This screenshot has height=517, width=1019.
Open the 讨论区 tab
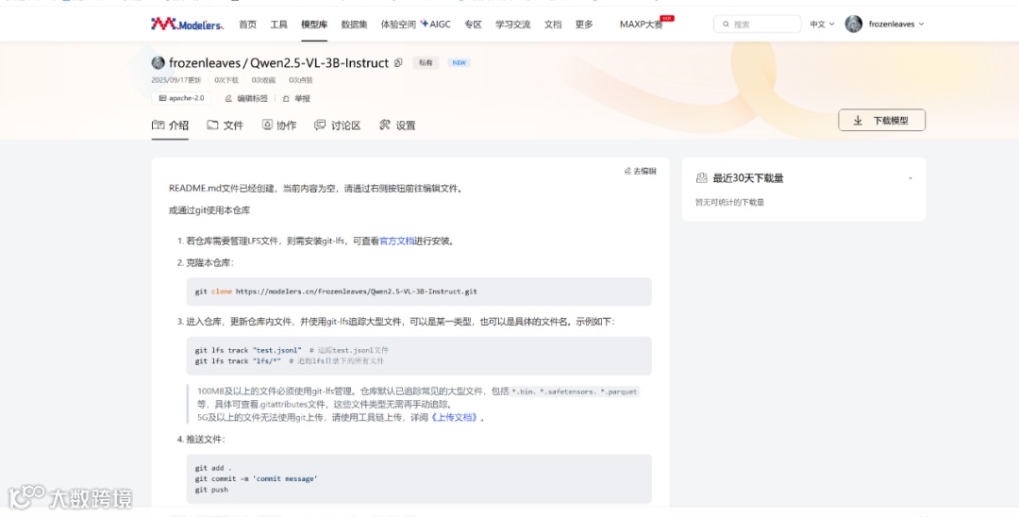pos(337,125)
